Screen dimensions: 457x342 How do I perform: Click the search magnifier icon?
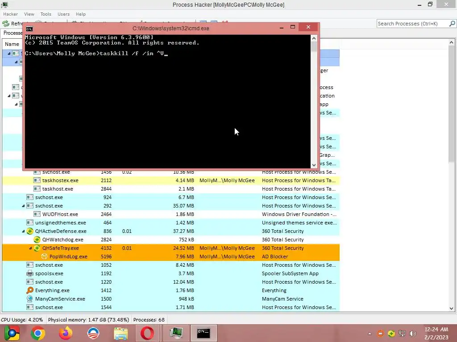point(452,24)
